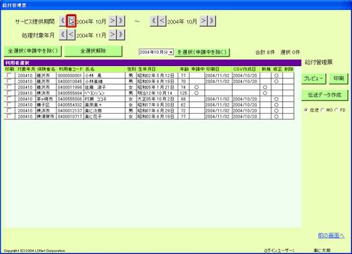Image resolution: width=352 pixels, height=254 pixels.
Task: Click previous month arrow for service period start
Action: coord(71,21)
